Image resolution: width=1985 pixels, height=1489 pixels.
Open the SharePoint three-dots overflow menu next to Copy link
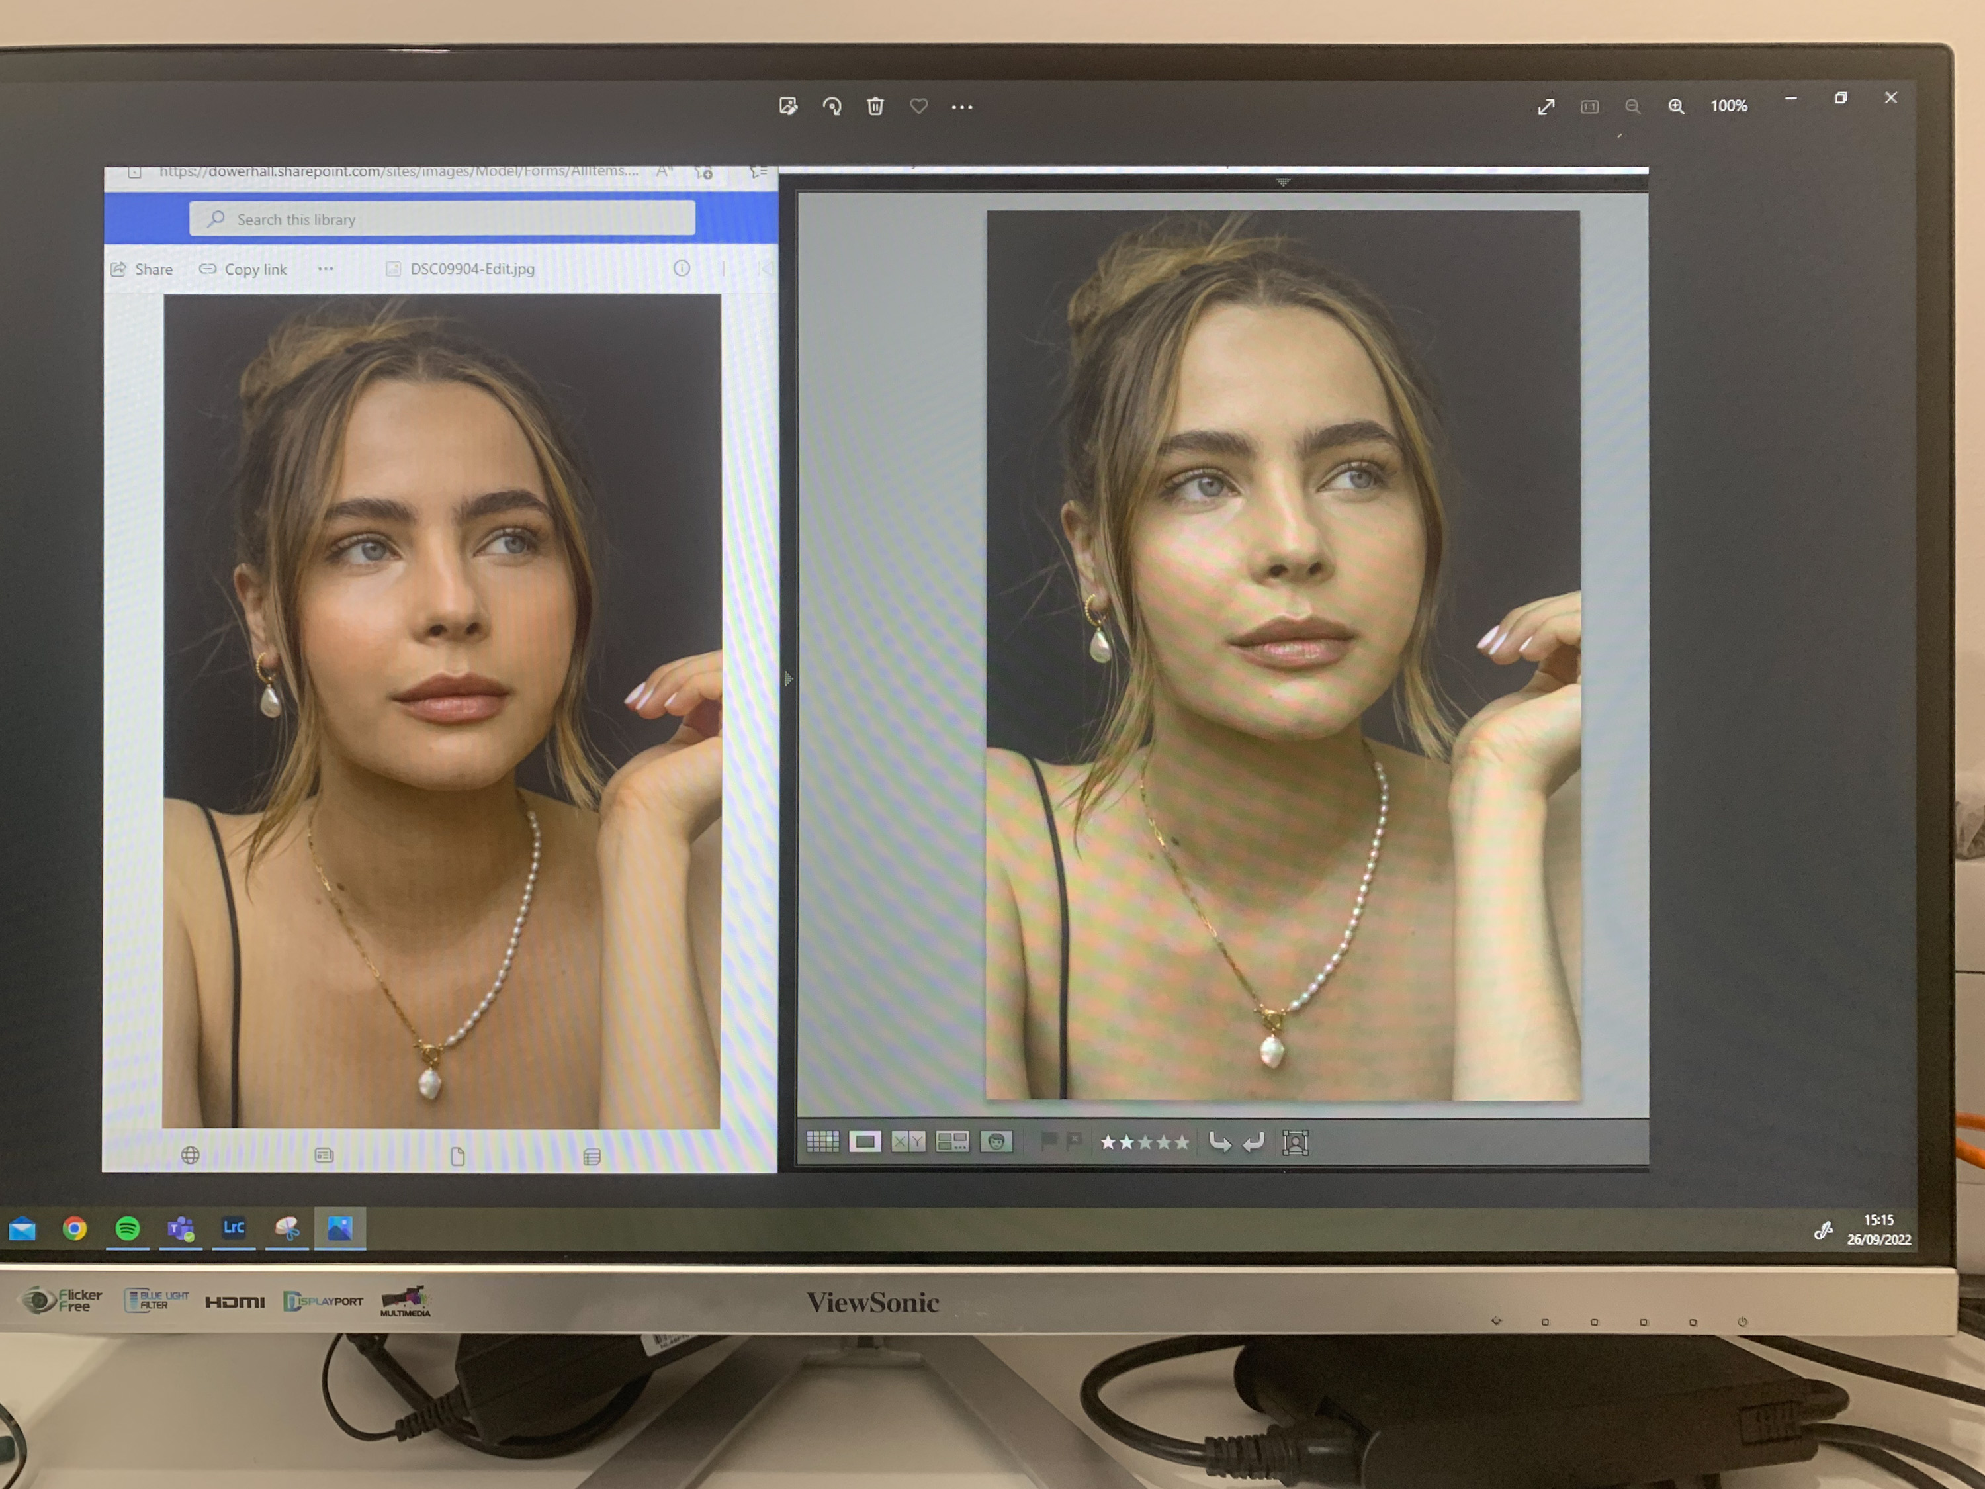click(x=326, y=269)
